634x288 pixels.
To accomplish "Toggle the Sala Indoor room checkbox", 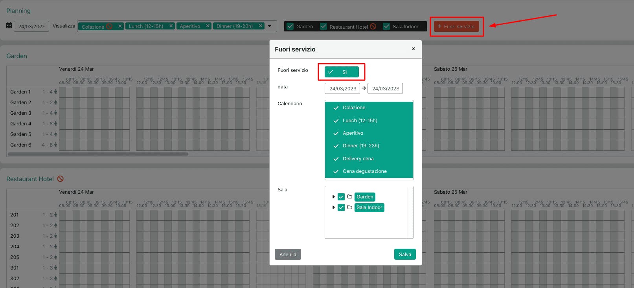I will click(x=386, y=26).
